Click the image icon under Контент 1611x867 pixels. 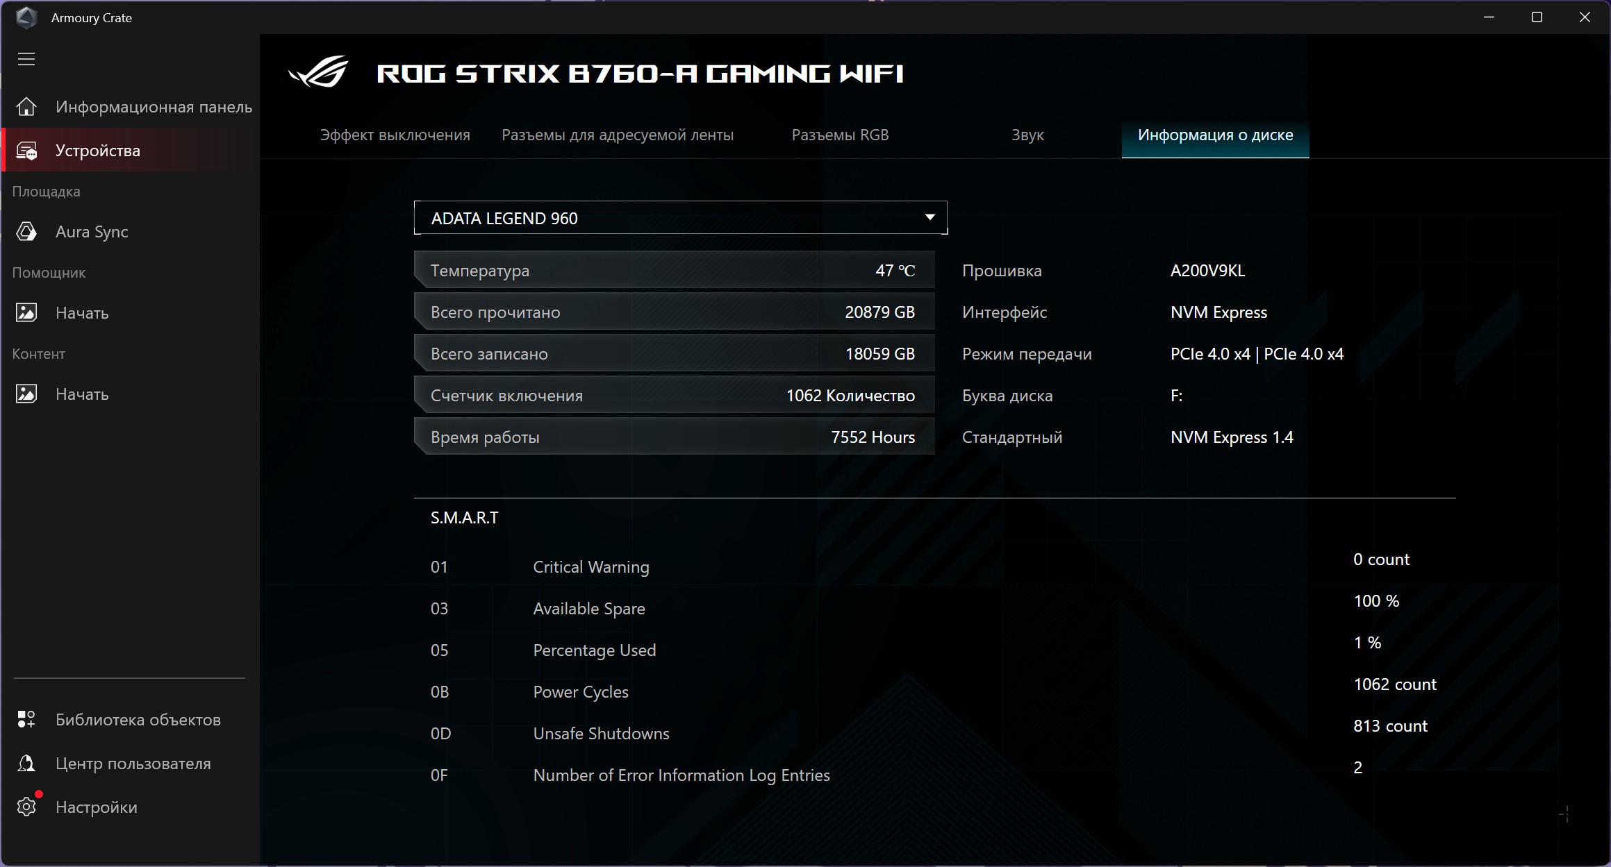26,394
